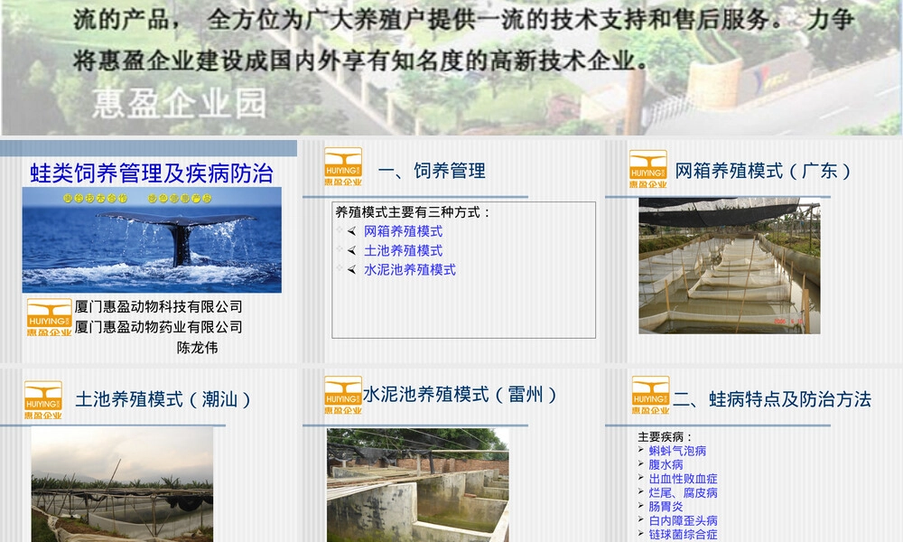Open the 网箱养殖模式 link
This screenshot has height=542, width=903.
click(x=403, y=231)
